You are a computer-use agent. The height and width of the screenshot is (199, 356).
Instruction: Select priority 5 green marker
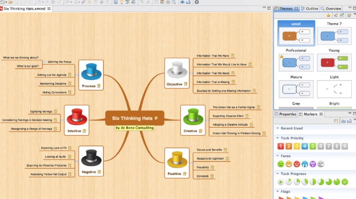[312, 146]
